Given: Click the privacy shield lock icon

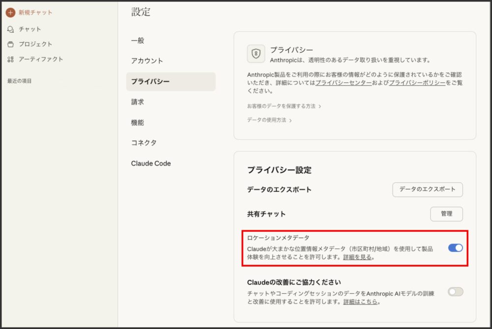Looking at the screenshot, I should pos(256,54).
